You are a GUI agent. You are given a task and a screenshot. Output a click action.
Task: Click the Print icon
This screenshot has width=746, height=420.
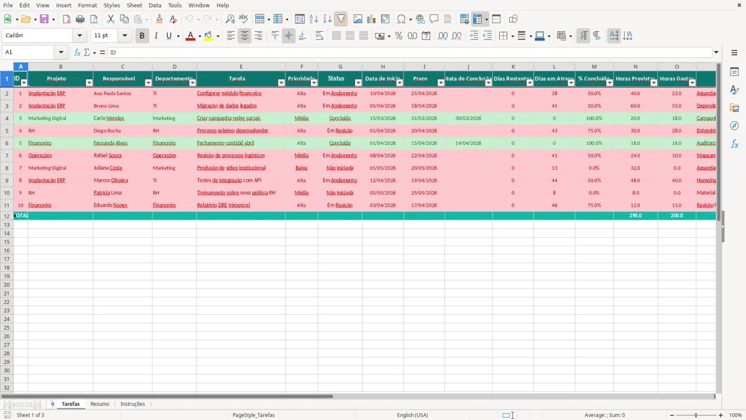[x=80, y=19]
